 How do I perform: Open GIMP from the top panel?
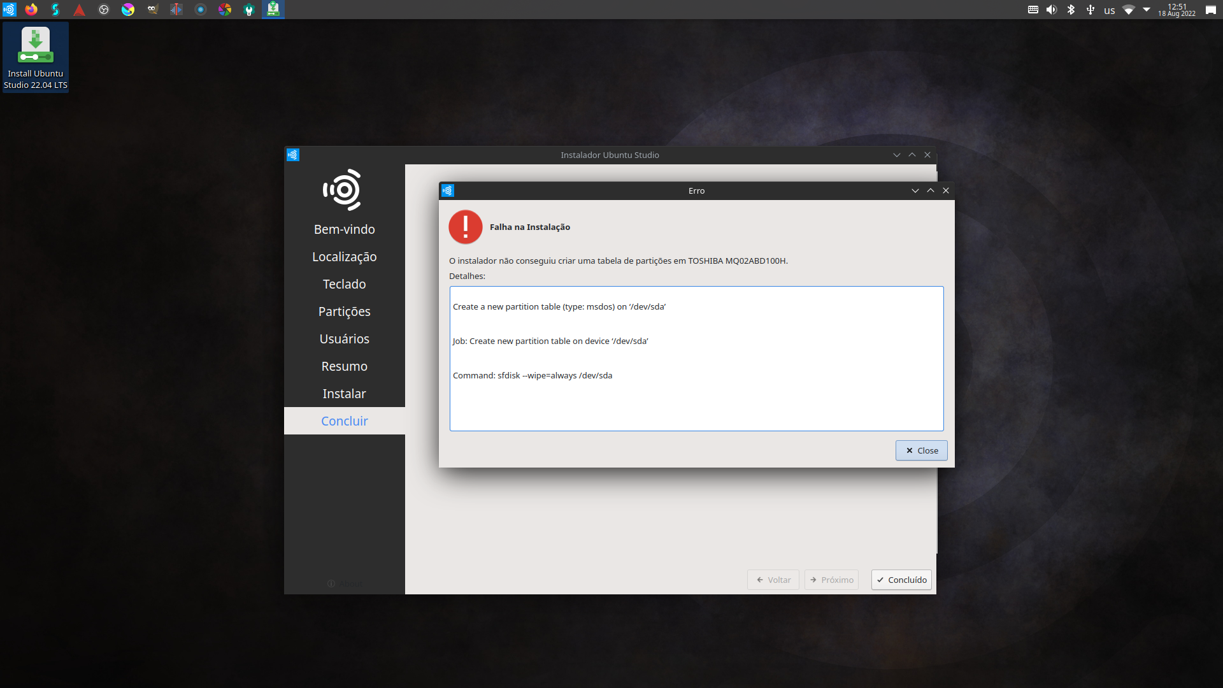pyautogui.click(x=152, y=10)
